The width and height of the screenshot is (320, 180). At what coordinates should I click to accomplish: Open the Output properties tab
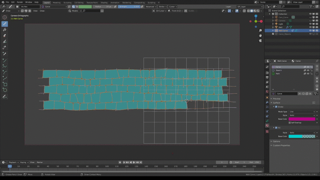[267, 77]
